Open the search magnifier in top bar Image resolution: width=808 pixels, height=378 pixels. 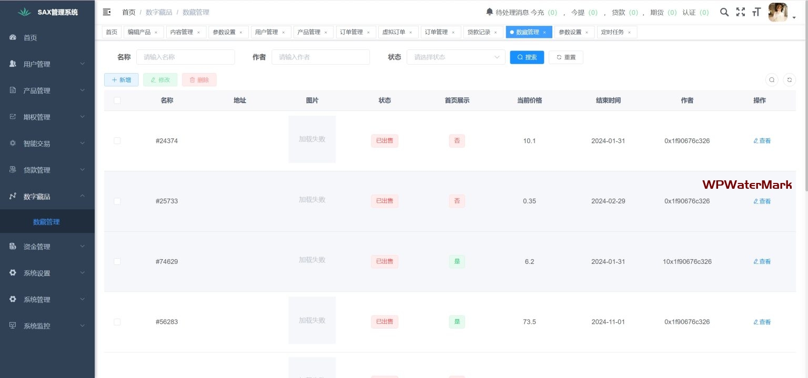[724, 12]
